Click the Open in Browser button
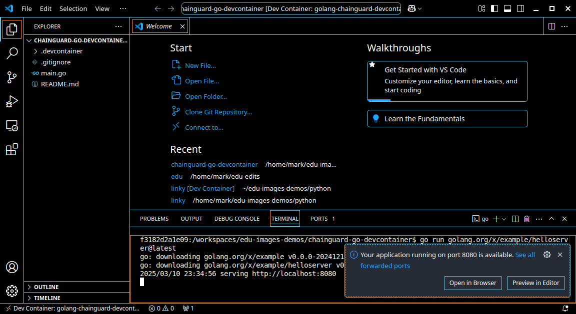576x314 pixels. tap(473, 283)
